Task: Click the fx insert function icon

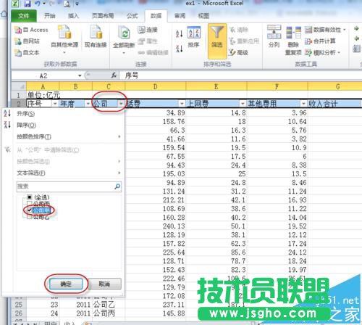Action: pyautogui.click(x=114, y=75)
